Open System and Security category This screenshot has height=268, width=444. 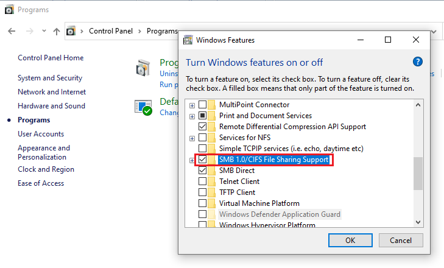click(x=50, y=78)
